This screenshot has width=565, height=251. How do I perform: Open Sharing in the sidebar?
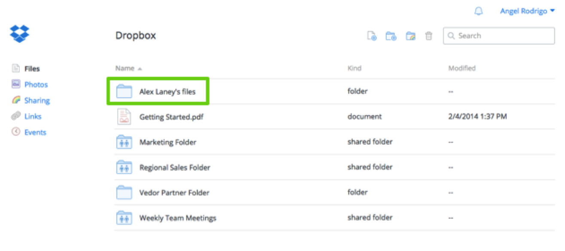(37, 101)
